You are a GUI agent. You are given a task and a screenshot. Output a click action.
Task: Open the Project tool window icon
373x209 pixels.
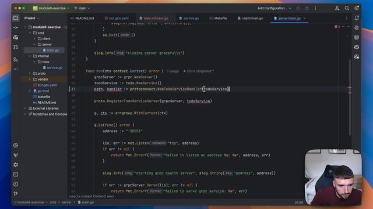click(x=16, y=18)
